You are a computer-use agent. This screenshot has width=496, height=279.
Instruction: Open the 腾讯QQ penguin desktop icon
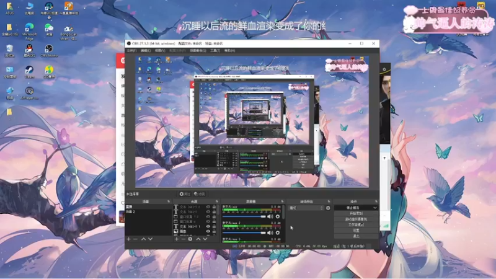coord(29,50)
